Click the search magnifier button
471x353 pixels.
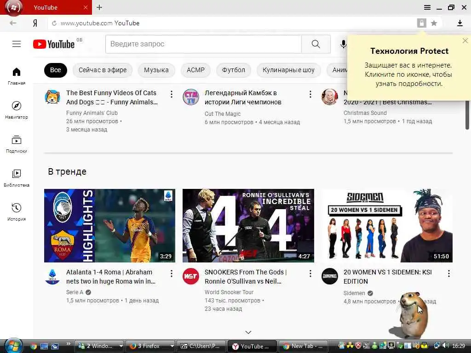(316, 44)
